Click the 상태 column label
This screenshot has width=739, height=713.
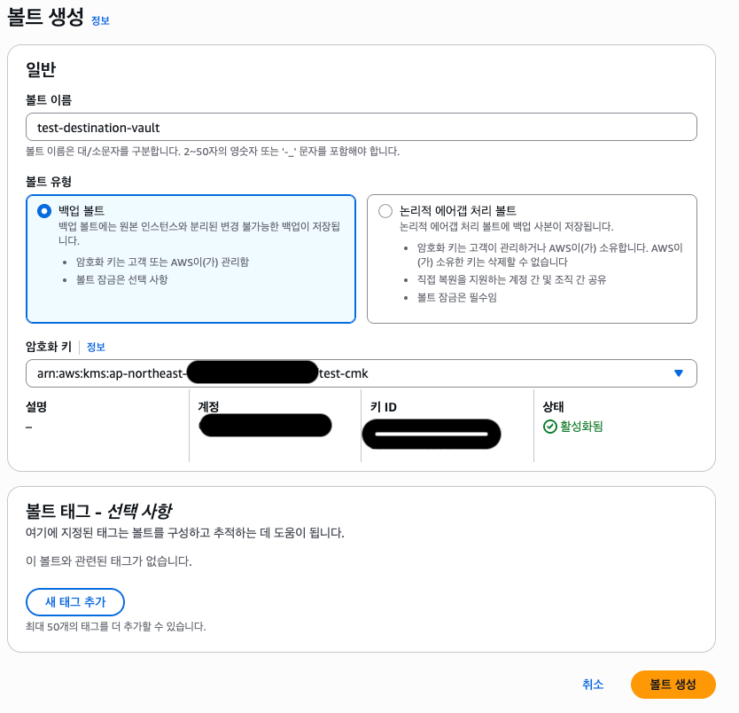pyautogui.click(x=555, y=407)
